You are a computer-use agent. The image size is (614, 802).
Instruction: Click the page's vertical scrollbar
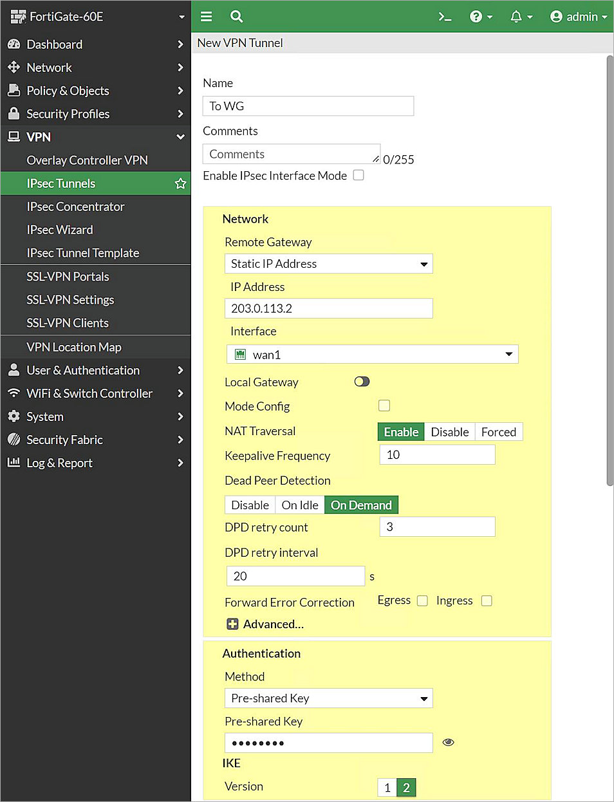pyautogui.click(x=609, y=270)
